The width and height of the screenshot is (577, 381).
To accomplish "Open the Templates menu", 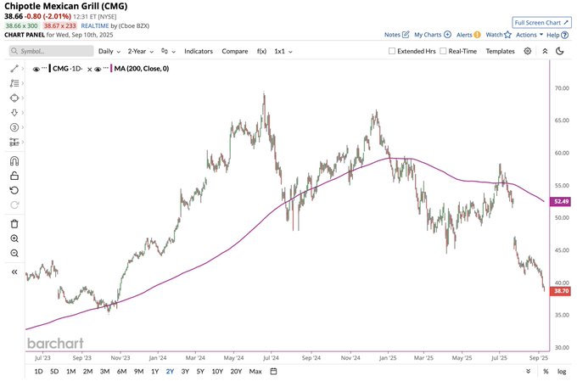I will pyautogui.click(x=500, y=51).
